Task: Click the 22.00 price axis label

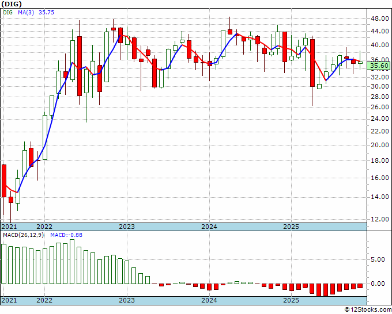Action: pos(380,131)
